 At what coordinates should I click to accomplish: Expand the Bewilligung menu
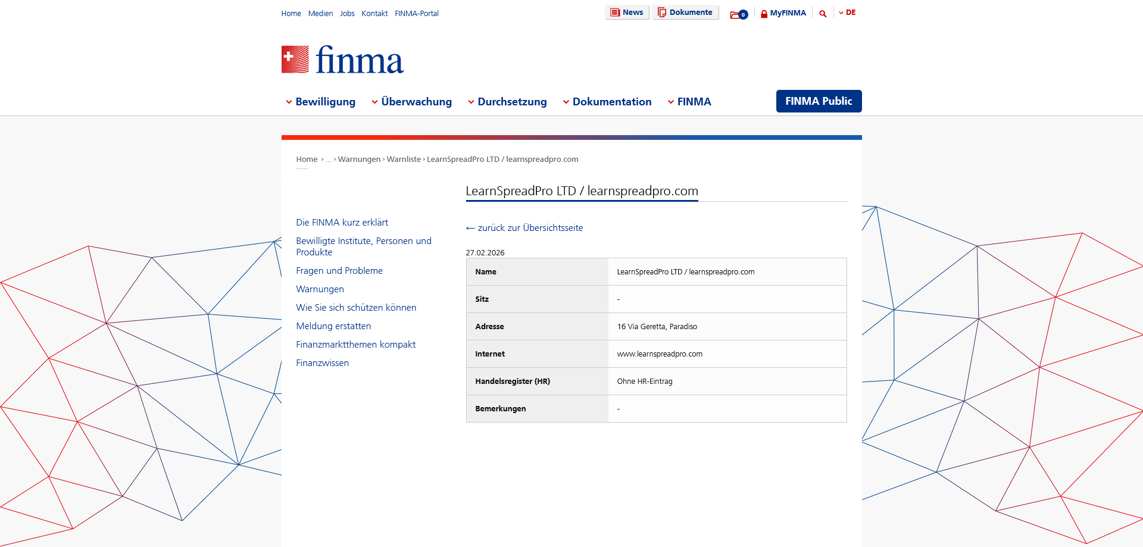tap(320, 102)
